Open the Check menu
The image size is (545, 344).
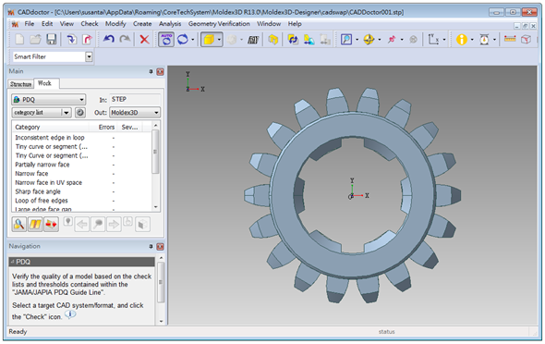pyautogui.click(x=90, y=24)
